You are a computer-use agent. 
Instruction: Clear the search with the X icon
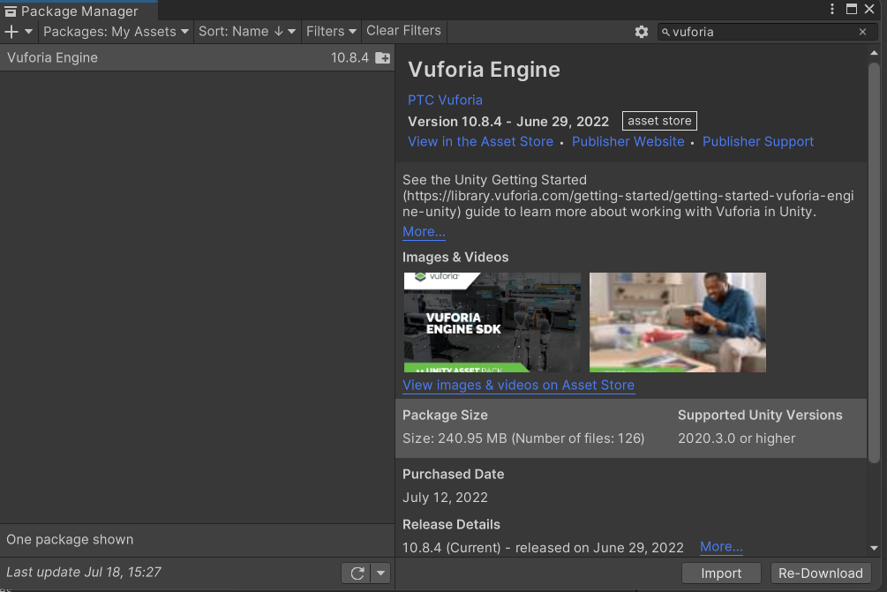pyautogui.click(x=862, y=32)
